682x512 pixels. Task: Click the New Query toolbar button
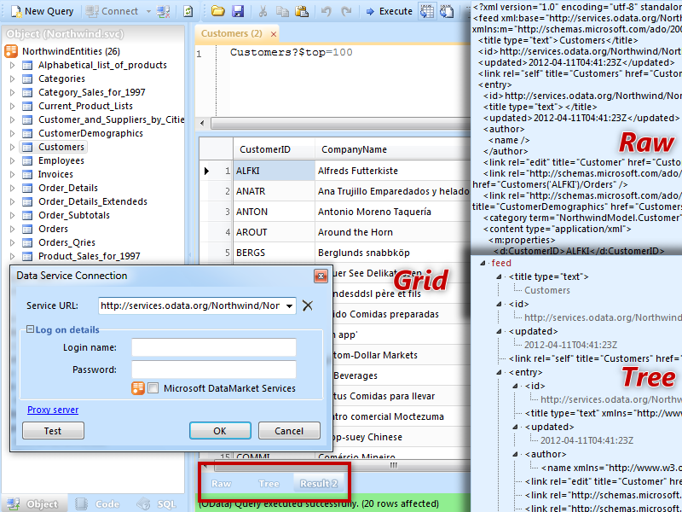(42, 11)
